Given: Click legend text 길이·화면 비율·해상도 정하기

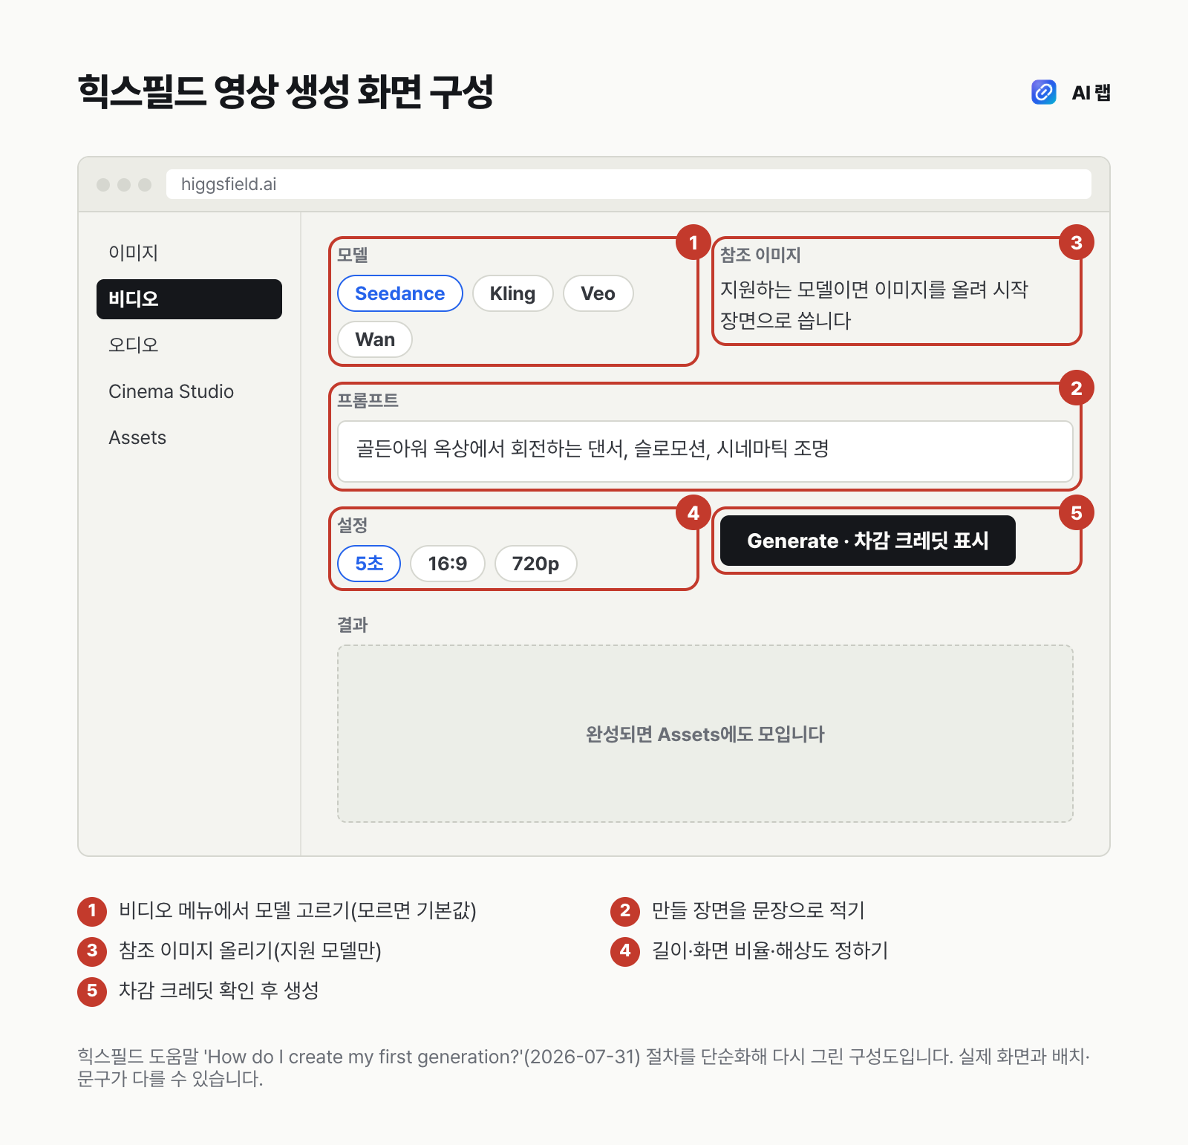Looking at the screenshot, I should point(770,950).
